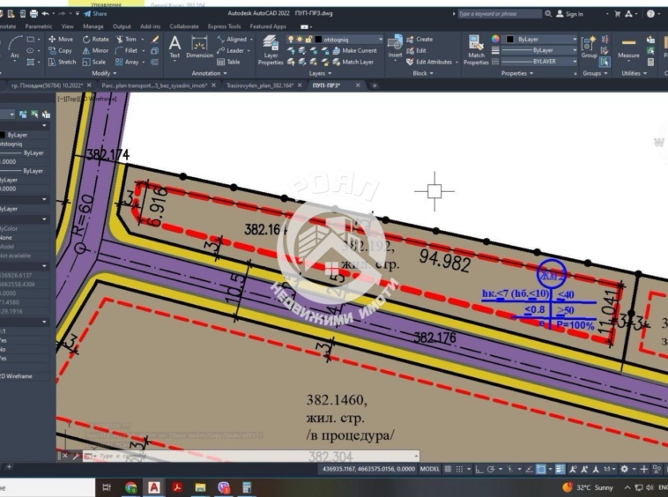Click the Arc drawing tool

click(x=15, y=47)
